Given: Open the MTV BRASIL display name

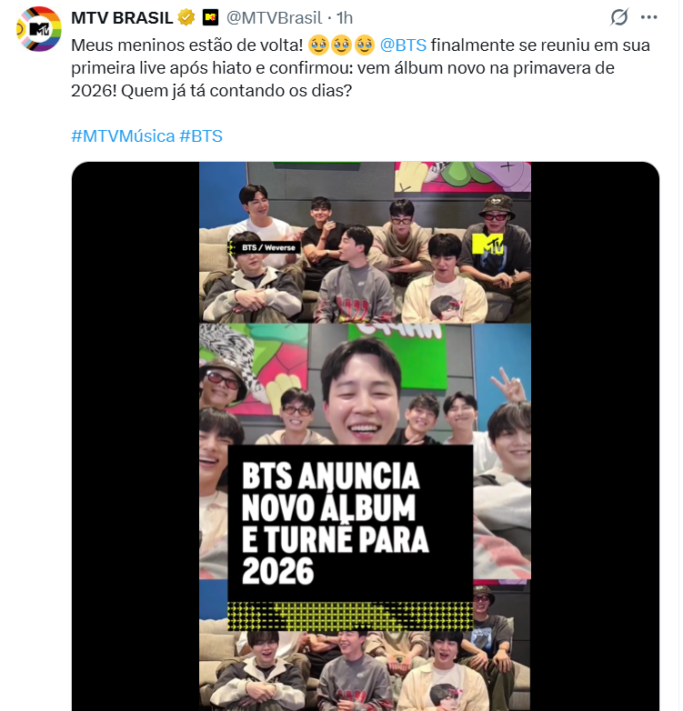Looking at the screenshot, I should 122,17.
